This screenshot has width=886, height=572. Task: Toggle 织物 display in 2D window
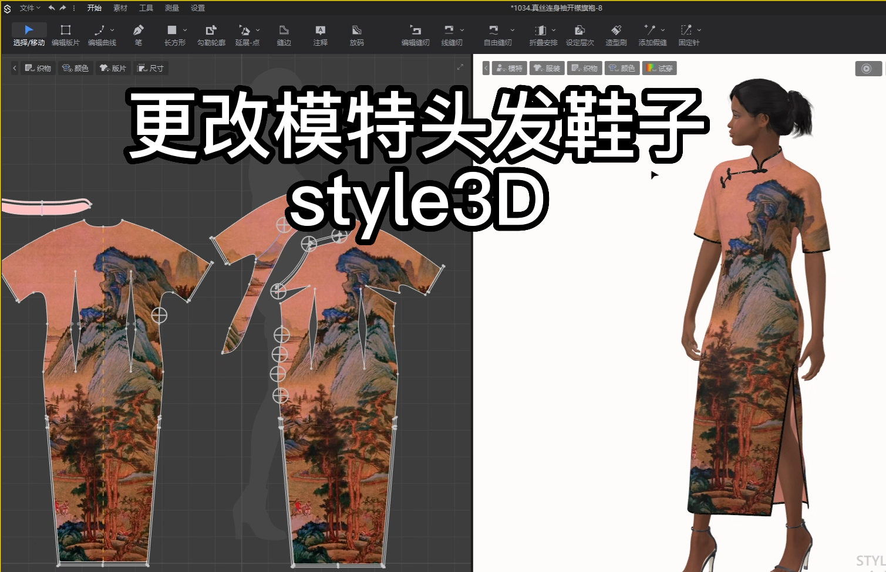coord(38,68)
